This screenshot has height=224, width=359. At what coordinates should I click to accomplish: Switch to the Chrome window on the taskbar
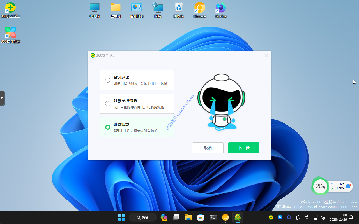pyautogui.click(x=225, y=217)
